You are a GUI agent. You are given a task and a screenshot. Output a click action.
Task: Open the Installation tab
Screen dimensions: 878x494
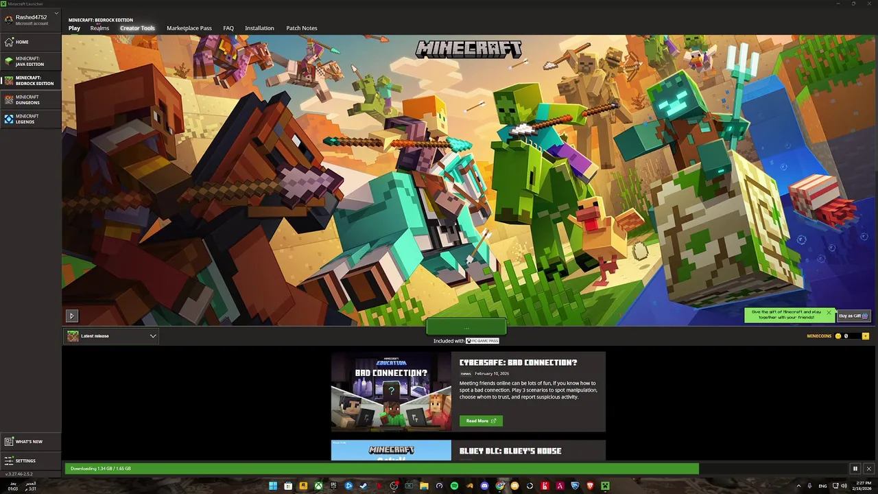[x=259, y=28]
